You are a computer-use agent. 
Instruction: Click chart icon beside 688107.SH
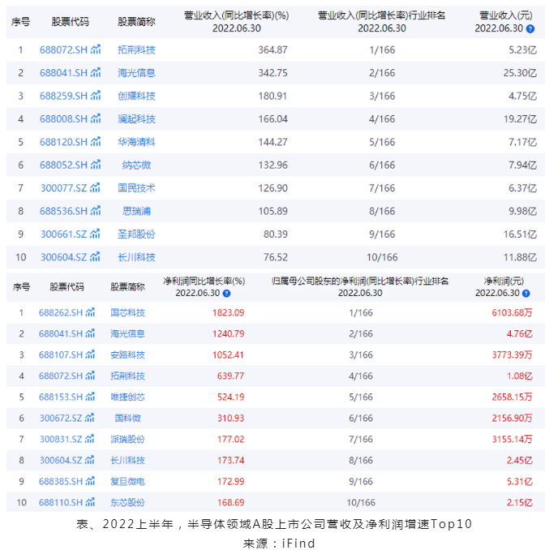tap(90, 354)
